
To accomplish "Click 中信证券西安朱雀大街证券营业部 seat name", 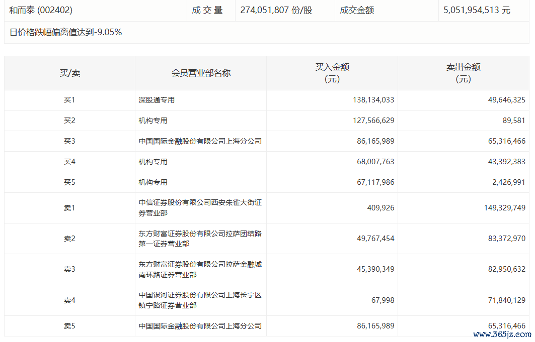I will coord(200,208).
